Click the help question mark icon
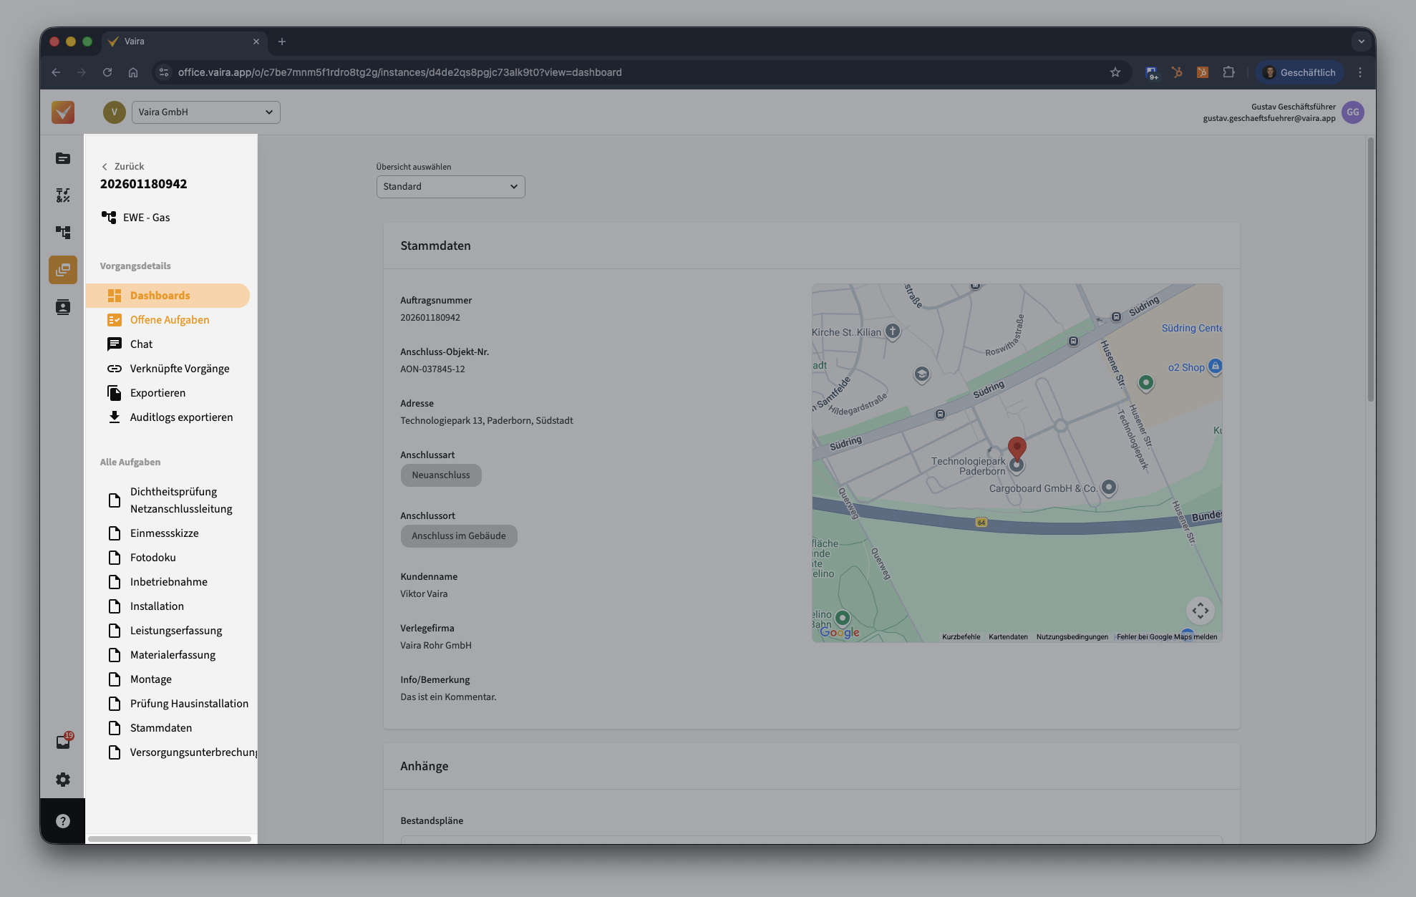 (x=63, y=821)
